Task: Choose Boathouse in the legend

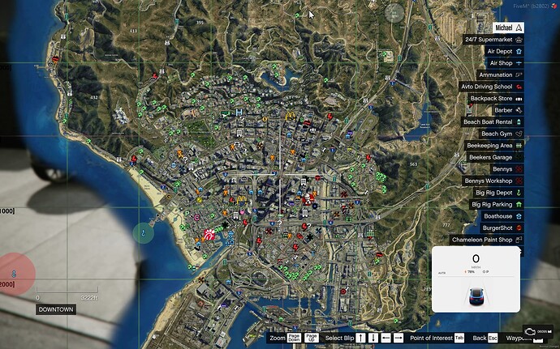Action: point(502,215)
